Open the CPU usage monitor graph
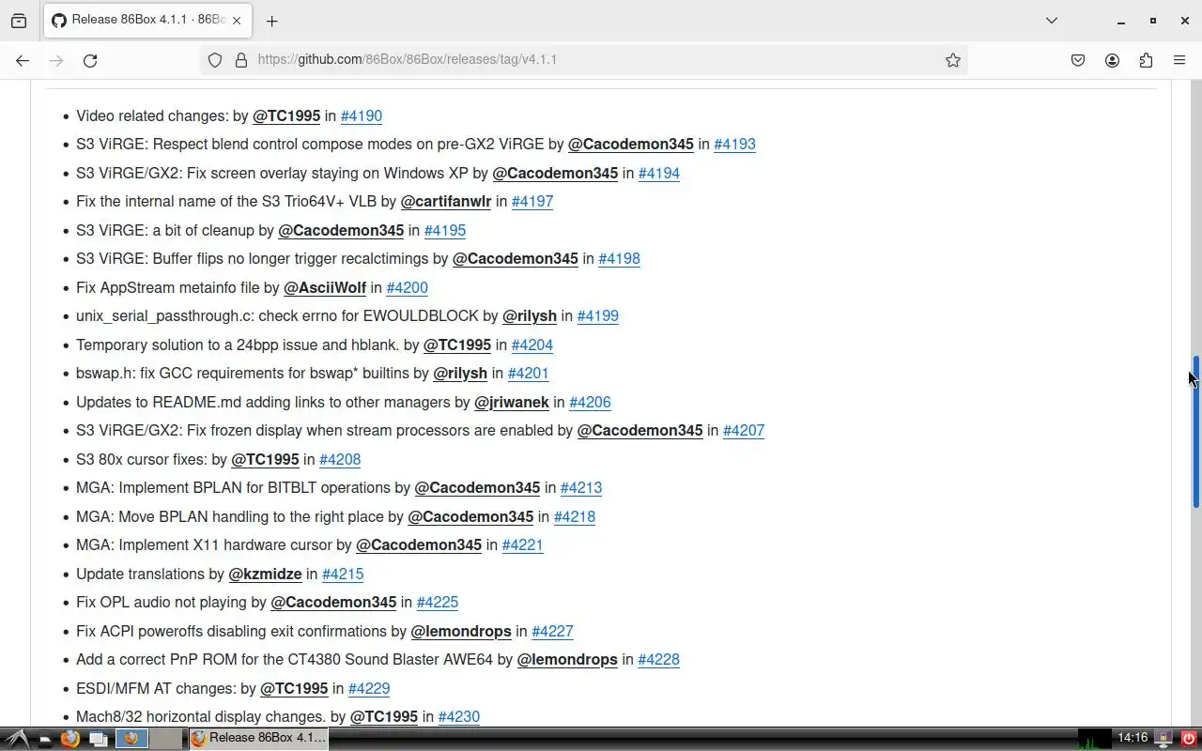The height and width of the screenshot is (751, 1202). click(x=1094, y=739)
